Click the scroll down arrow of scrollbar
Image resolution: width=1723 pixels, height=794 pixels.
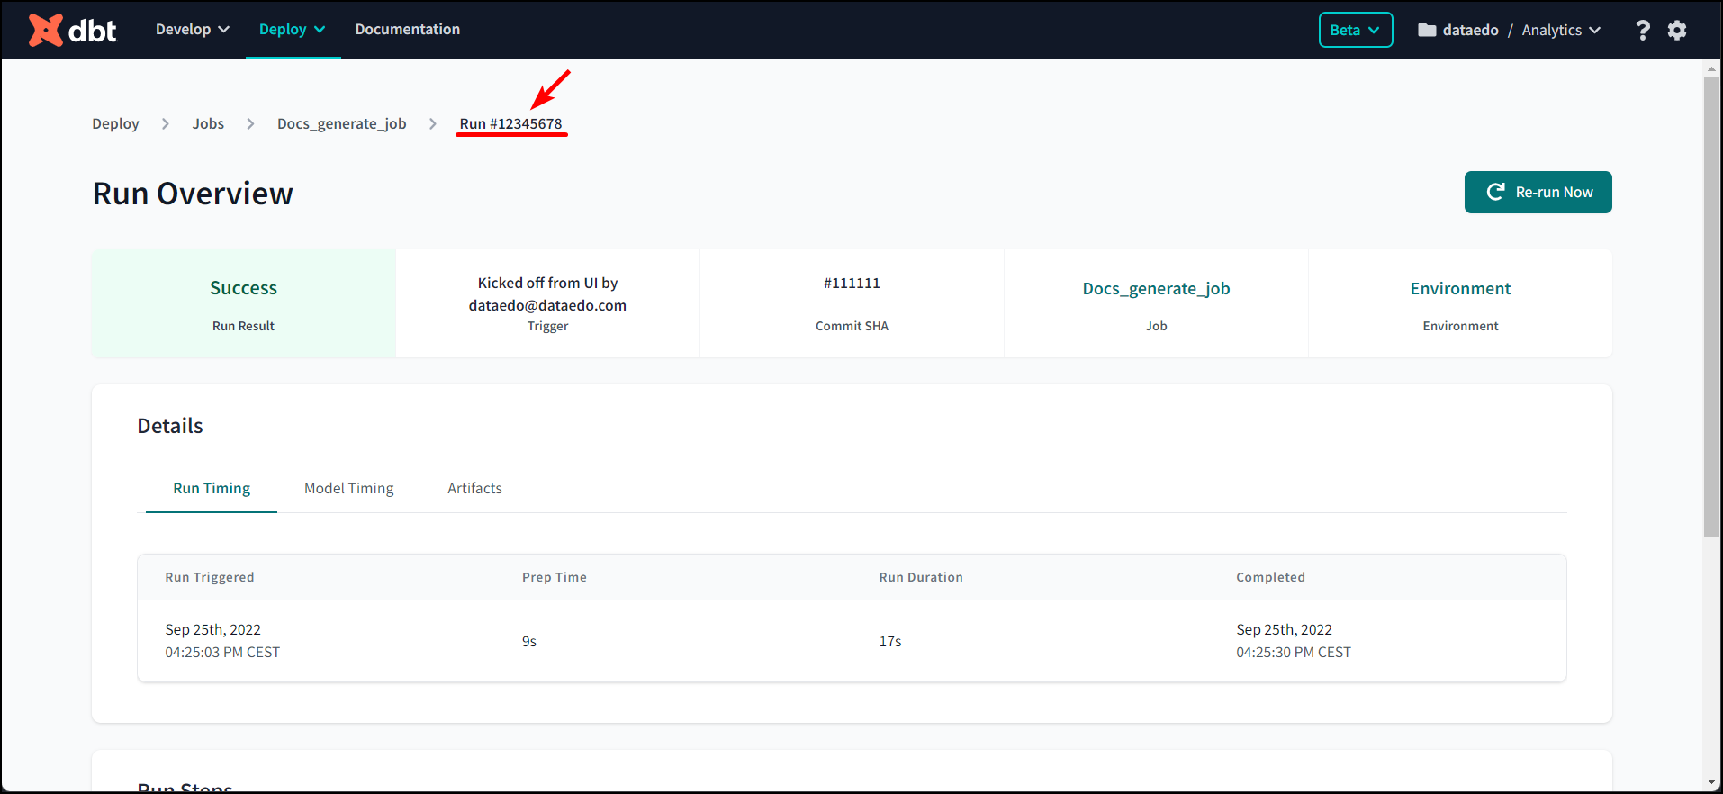pyautogui.click(x=1711, y=782)
